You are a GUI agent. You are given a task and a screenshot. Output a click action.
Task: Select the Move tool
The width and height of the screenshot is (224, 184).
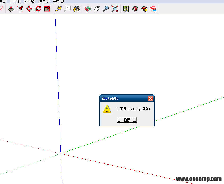[x=29, y=9]
